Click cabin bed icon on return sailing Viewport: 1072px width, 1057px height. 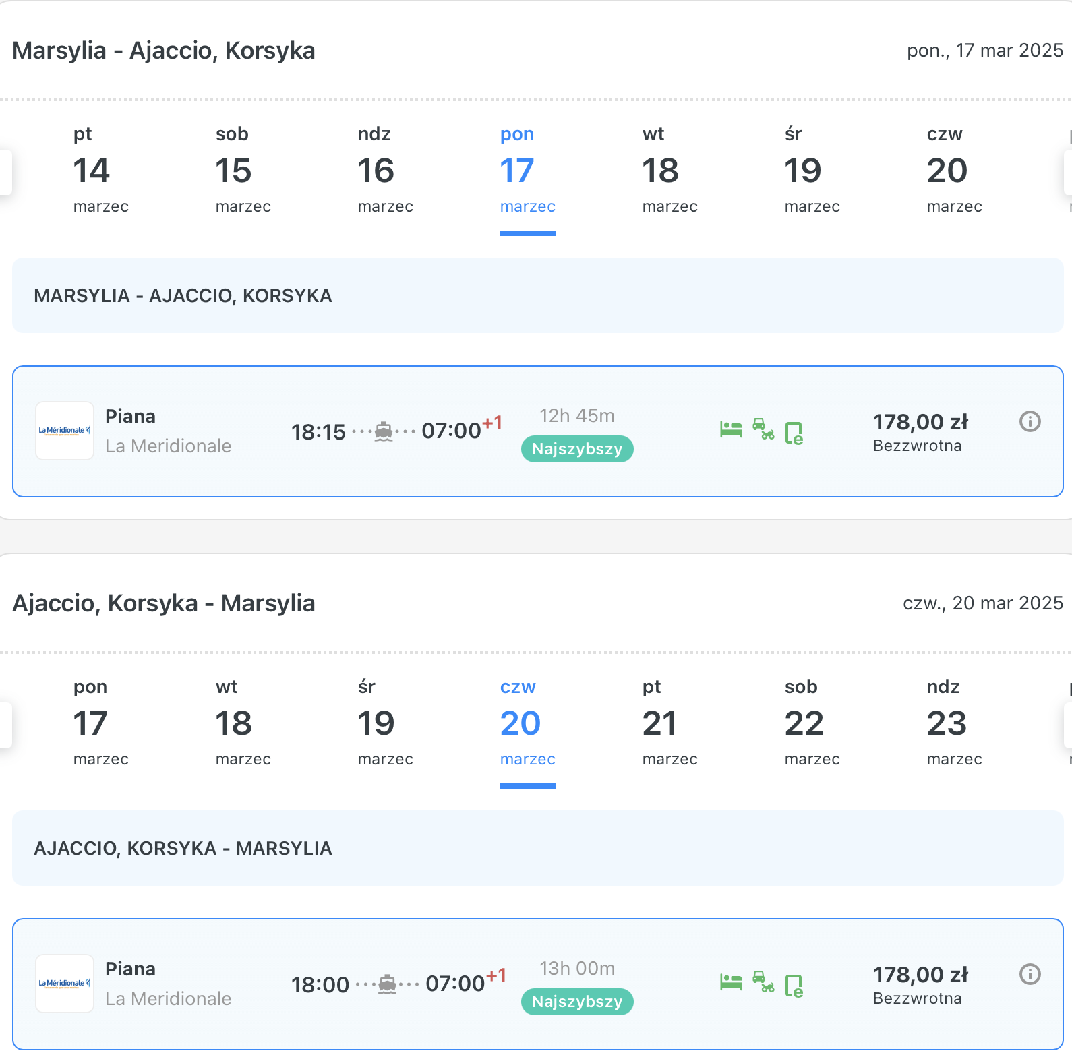click(731, 982)
